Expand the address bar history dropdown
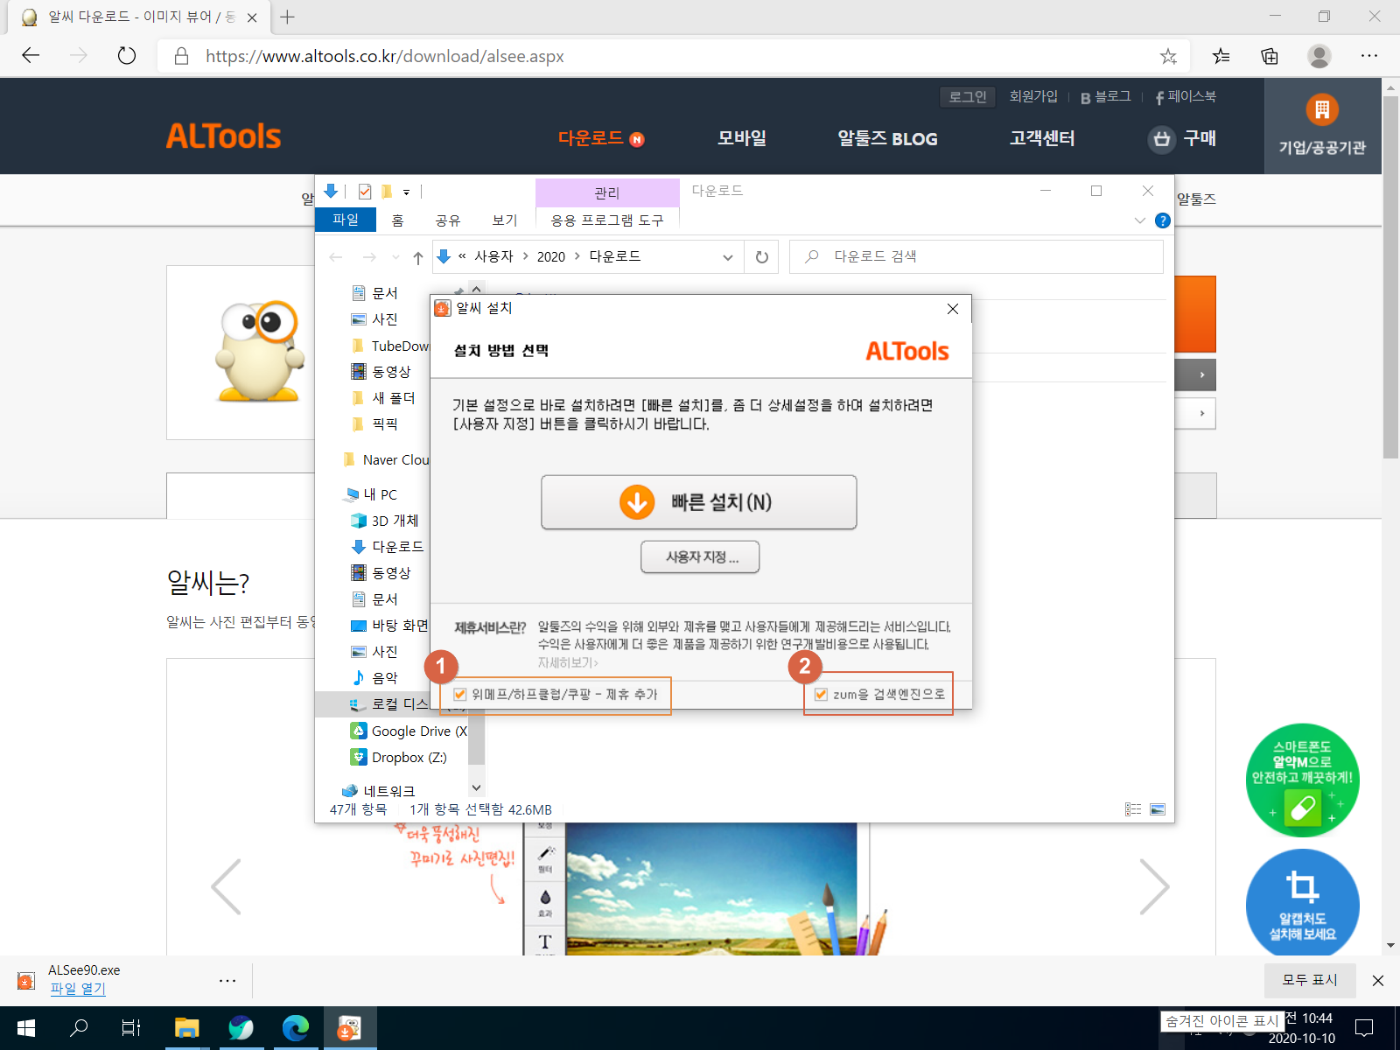 click(x=728, y=257)
